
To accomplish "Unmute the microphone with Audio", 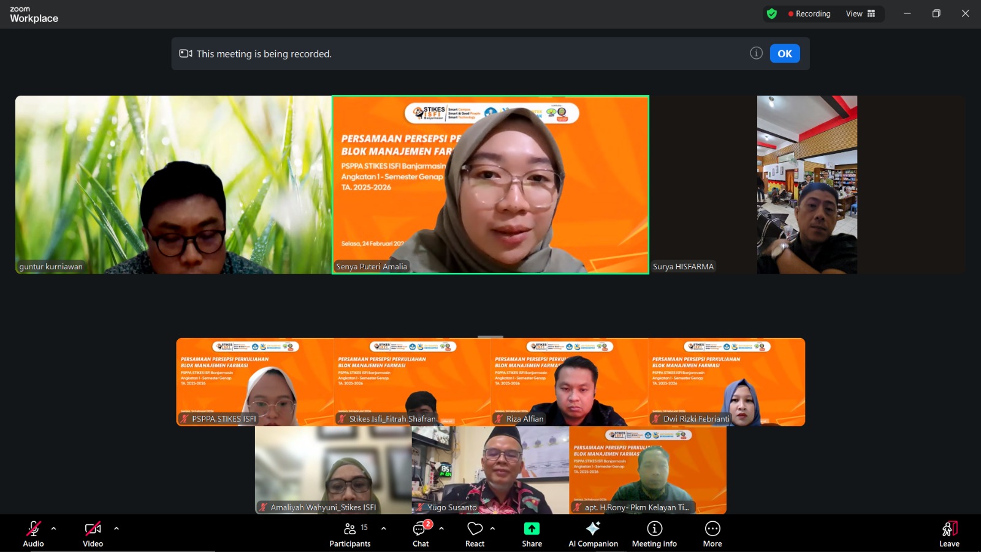I will (x=33, y=534).
